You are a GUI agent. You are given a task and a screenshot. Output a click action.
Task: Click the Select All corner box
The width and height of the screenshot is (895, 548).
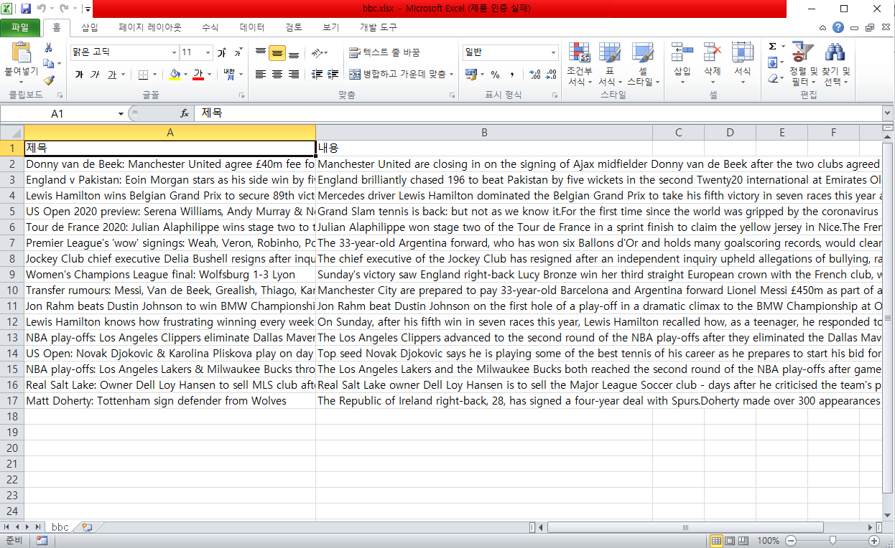[x=12, y=133]
